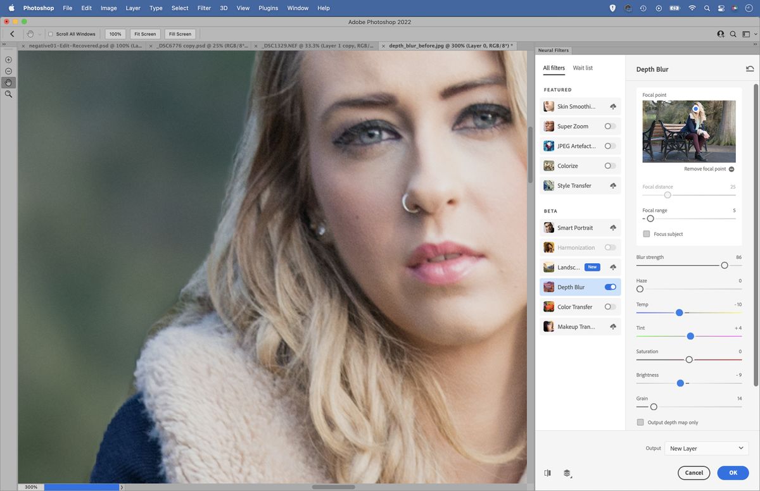
Task: Check the Focus subject checkbox
Action: pyautogui.click(x=646, y=233)
